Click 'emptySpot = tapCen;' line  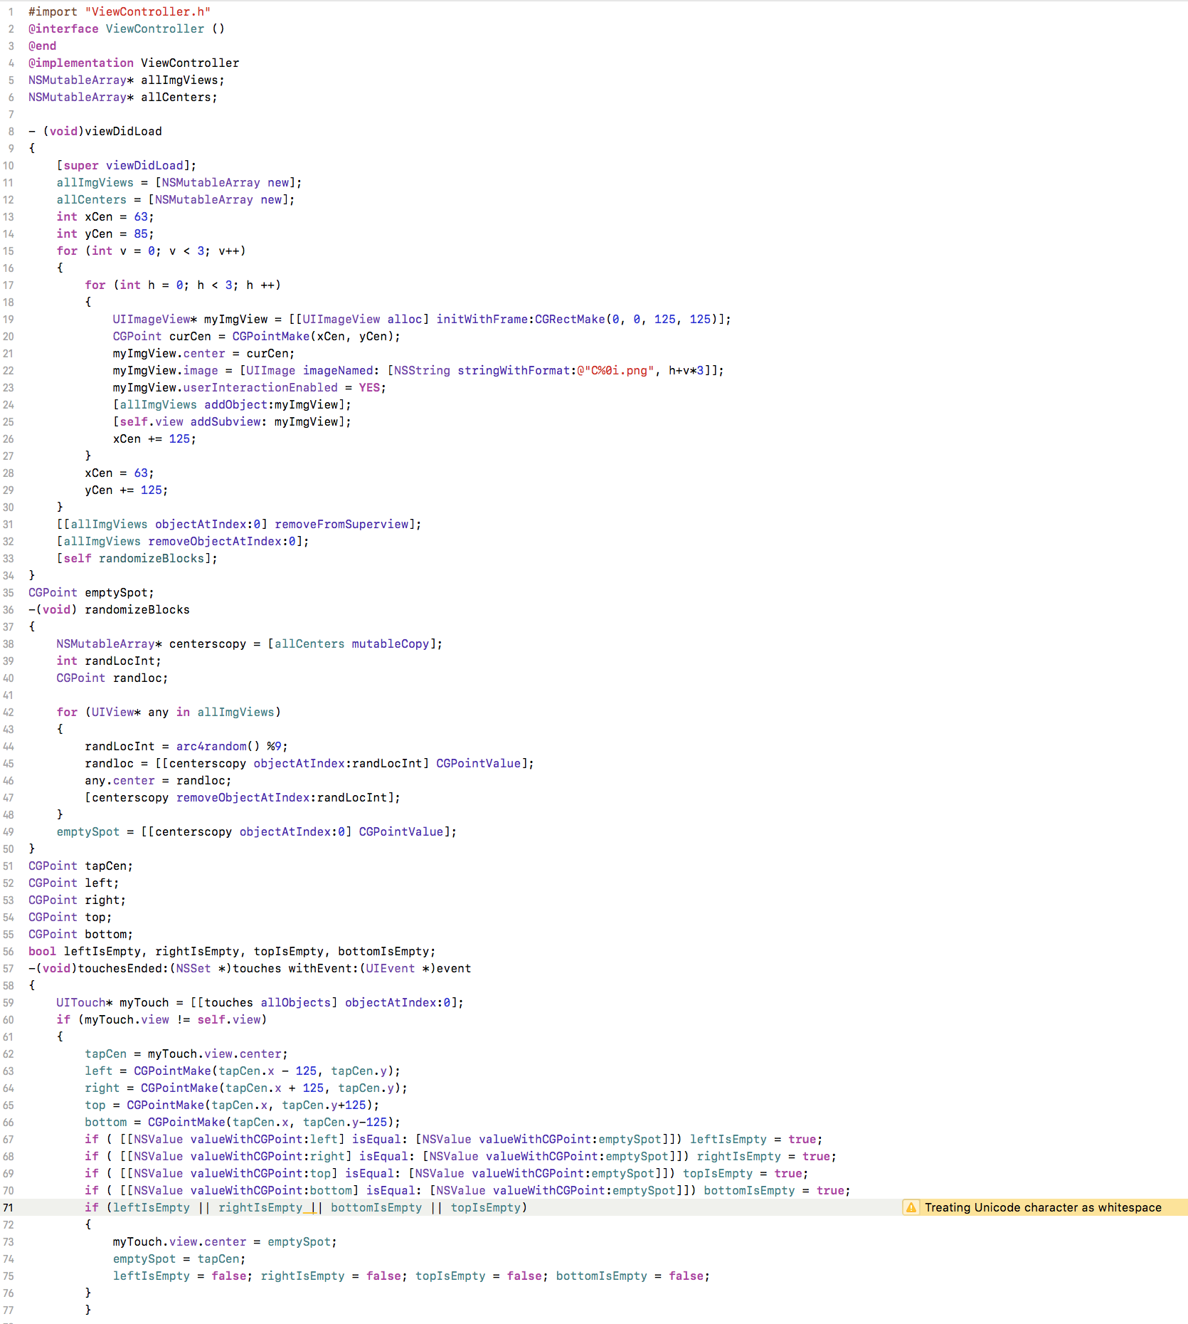coord(179,1259)
